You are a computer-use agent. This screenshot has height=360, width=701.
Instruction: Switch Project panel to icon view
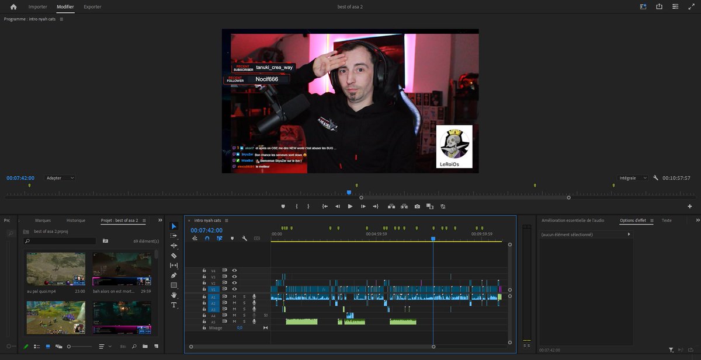(x=48, y=347)
